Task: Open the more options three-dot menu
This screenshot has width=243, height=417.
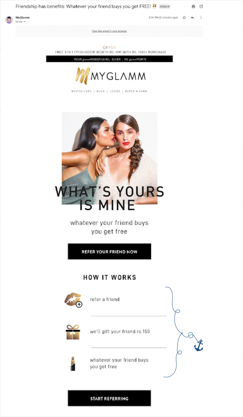Action: pos(201,18)
